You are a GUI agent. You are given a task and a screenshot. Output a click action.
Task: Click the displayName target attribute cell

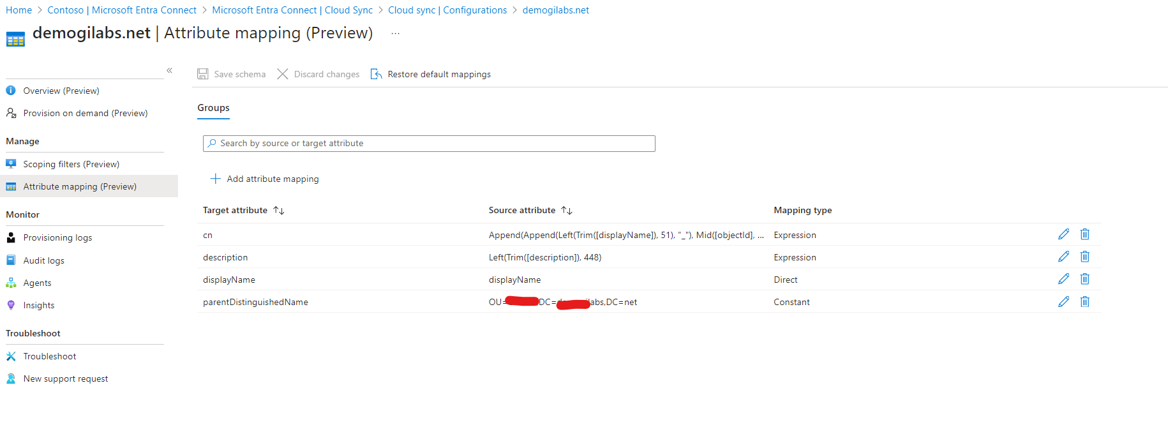pos(229,280)
